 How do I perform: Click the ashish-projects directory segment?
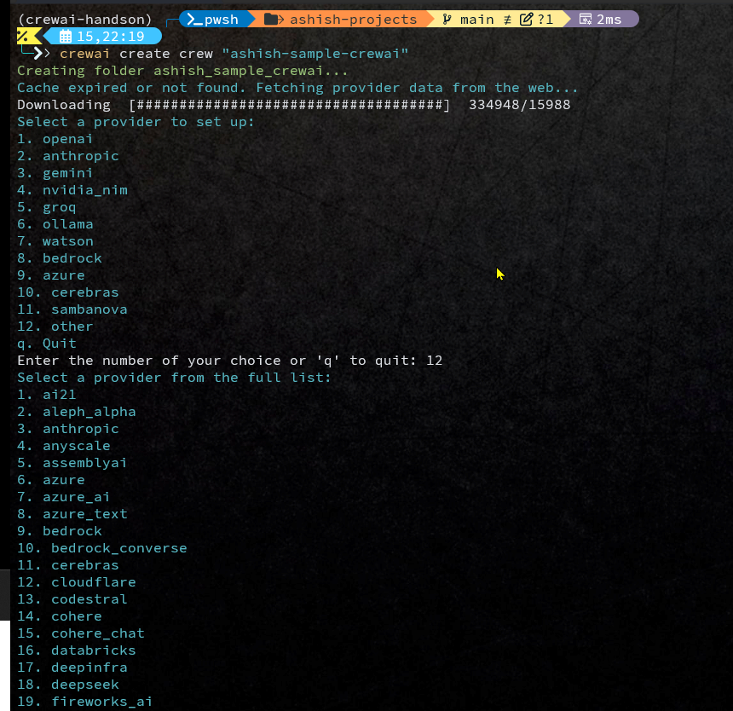tap(353, 20)
